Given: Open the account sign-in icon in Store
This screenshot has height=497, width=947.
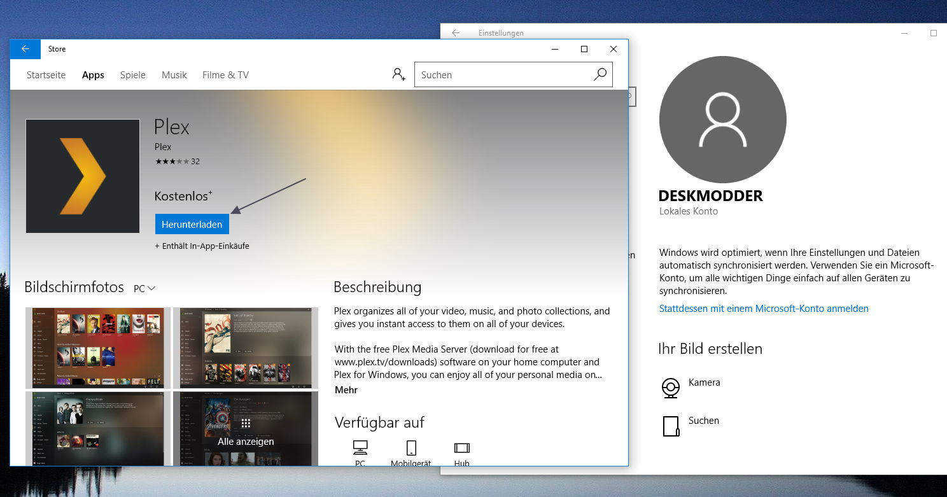Looking at the screenshot, I should click(398, 74).
